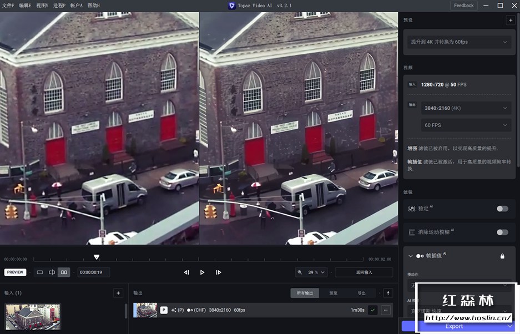Collapse the 帧插值 filter section

click(x=411, y=256)
